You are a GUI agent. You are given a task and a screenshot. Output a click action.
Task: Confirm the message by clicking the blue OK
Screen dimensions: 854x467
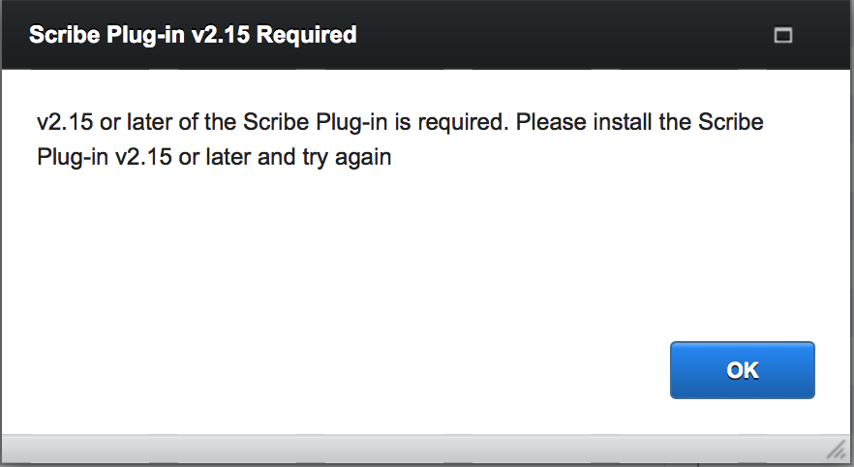743,370
